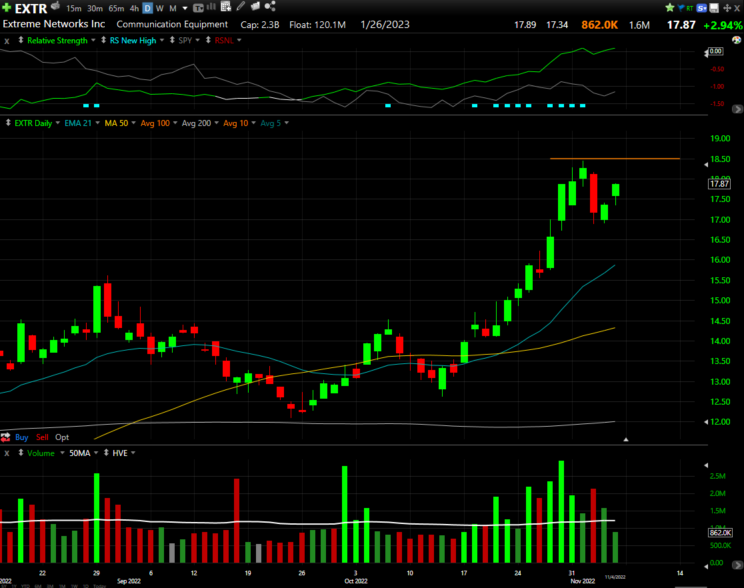The width and height of the screenshot is (744, 588).
Task: Open the Avg 200 dropdown
Action: click(217, 123)
